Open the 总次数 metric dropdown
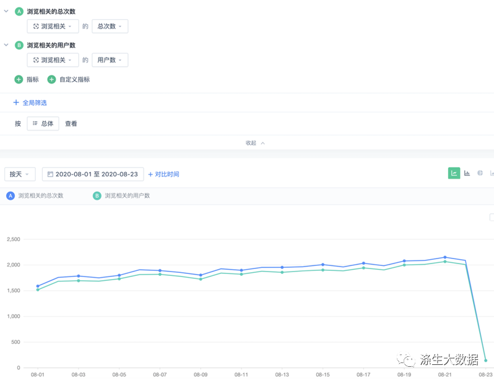Image resolution: width=494 pixels, height=381 pixels. click(110, 26)
